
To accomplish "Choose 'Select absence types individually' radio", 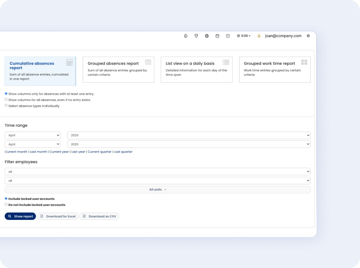I will click(x=6, y=105).
